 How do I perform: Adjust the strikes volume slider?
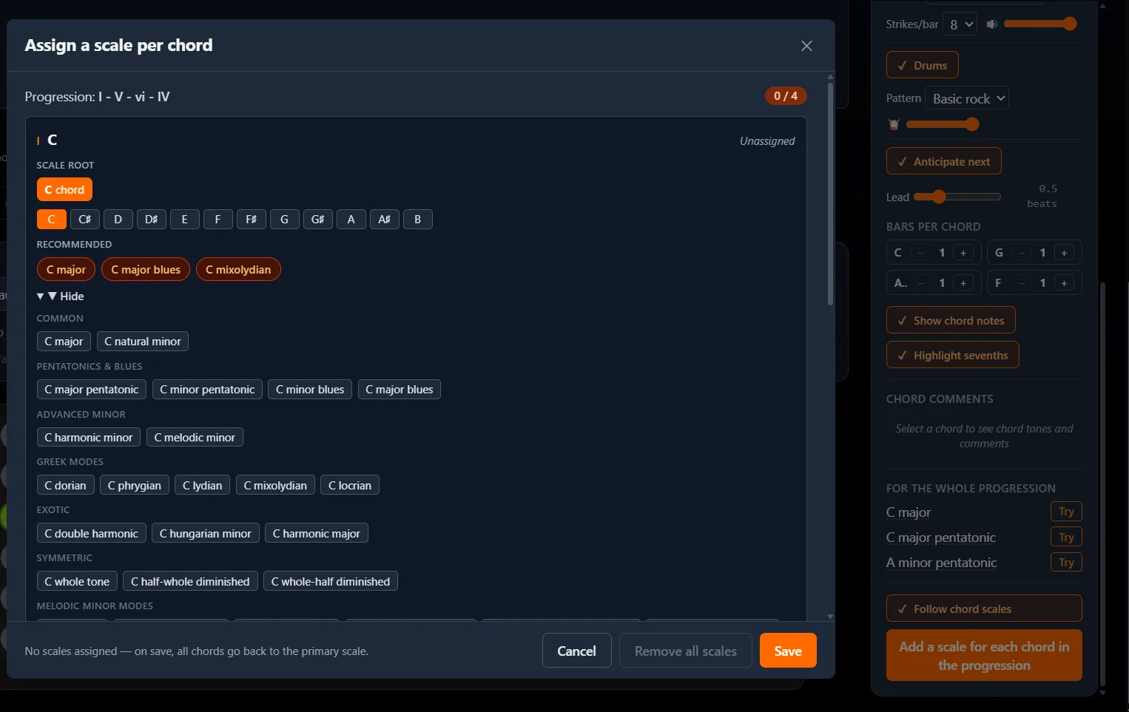click(1039, 24)
